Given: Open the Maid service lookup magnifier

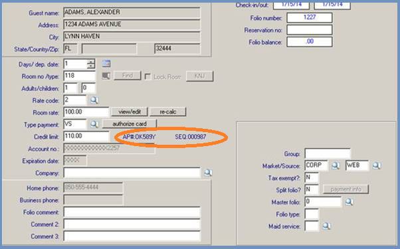Looking at the screenshot, I should (x=326, y=226).
